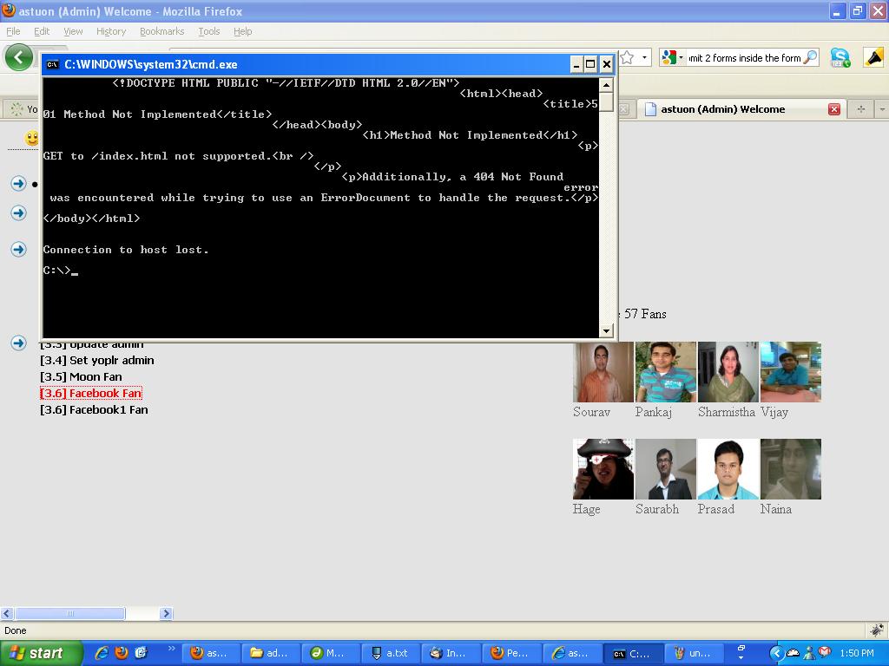Viewport: 889px width, 666px height.
Task: Open Pankaj's fan photo
Action: [666, 372]
